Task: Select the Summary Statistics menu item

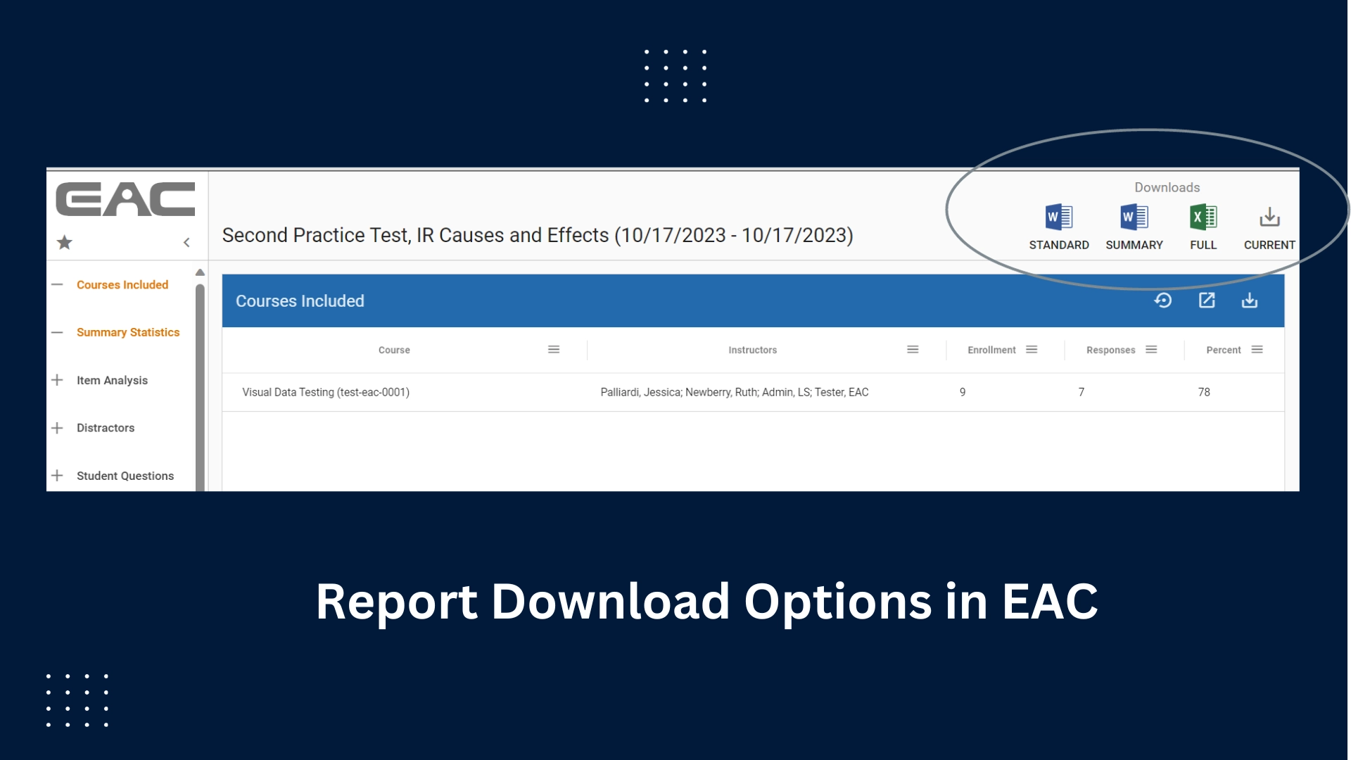Action: pyautogui.click(x=127, y=331)
